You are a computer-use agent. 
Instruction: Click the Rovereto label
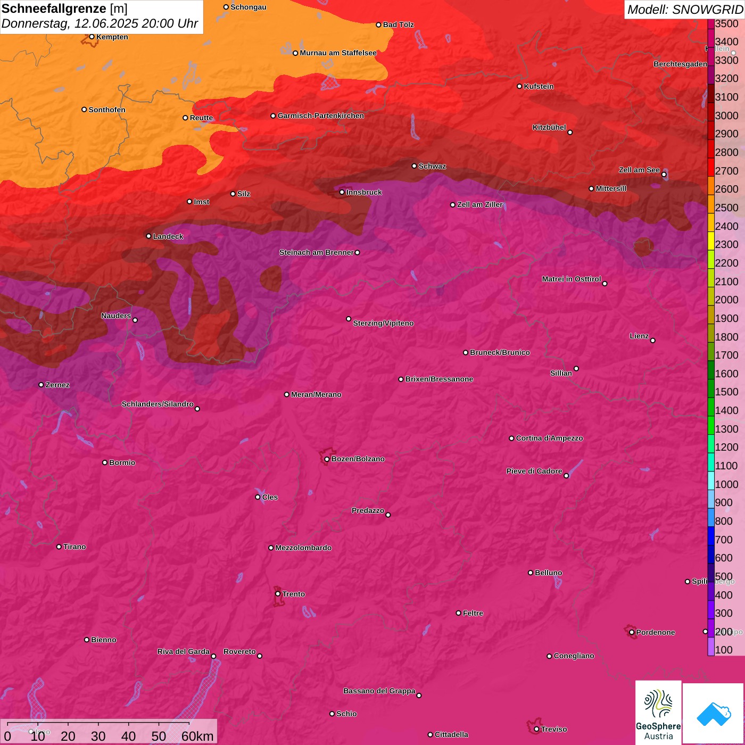point(239,651)
